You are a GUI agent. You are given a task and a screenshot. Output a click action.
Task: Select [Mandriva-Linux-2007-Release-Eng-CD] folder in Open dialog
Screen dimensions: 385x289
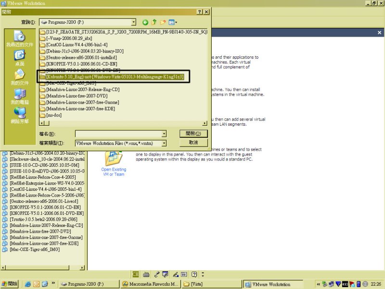80,90
